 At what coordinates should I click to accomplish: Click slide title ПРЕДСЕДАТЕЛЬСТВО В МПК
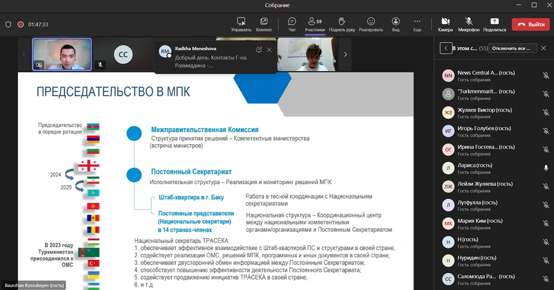click(113, 92)
